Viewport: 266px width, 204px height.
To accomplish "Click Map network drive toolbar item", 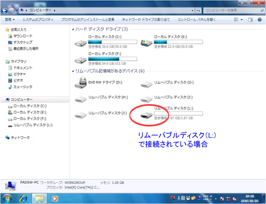I will coord(146,20).
